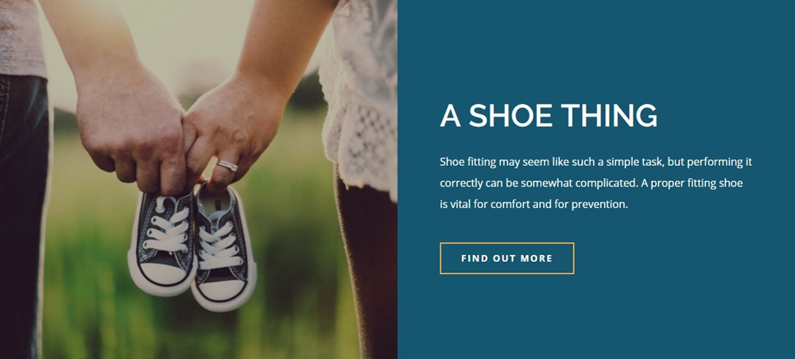Viewport: 795px width, 359px height.
Task: Click the line 'correctly can be somewhat complicated'
Action: tap(591, 183)
